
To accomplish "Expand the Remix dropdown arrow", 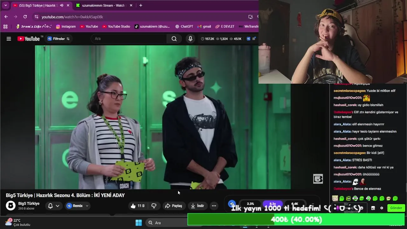I will pyautogui.click(x=87, y=206).
